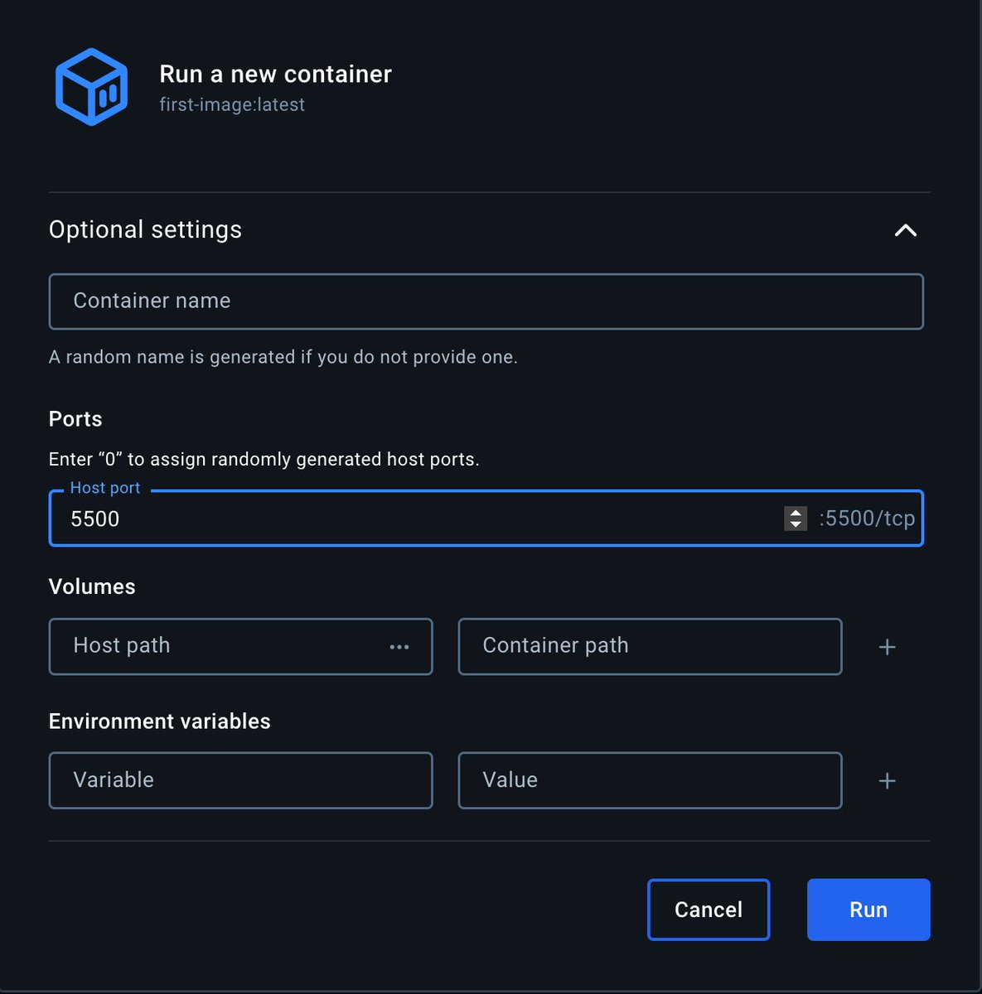The image size is (982, 994).
Task: Click the random name hint text
Action: click(x=283, y=357)
